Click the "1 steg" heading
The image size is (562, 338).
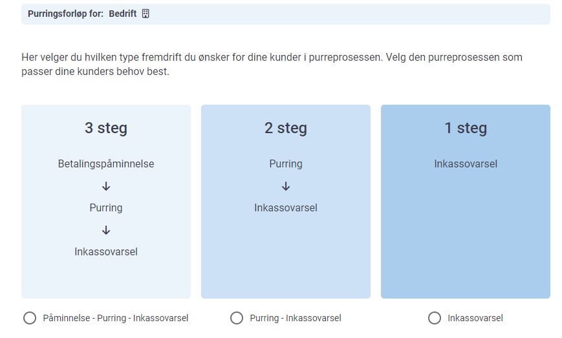click(466, 128)
